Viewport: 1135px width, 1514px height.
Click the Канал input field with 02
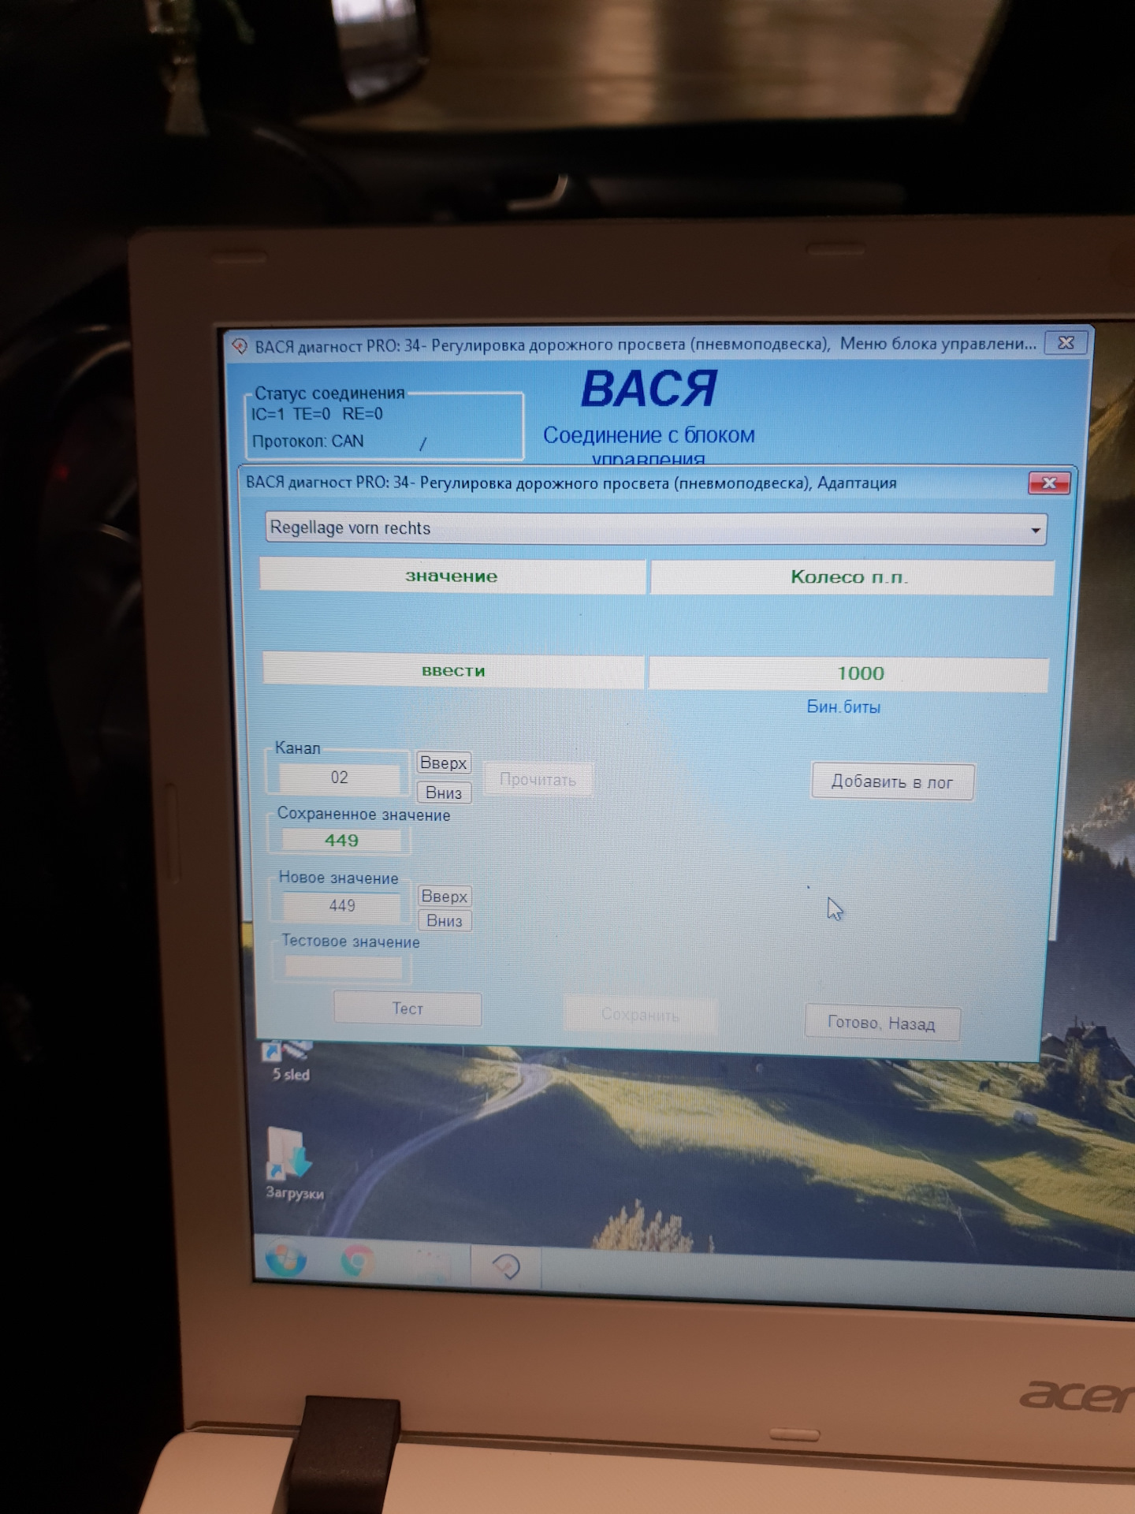(340, 778)
